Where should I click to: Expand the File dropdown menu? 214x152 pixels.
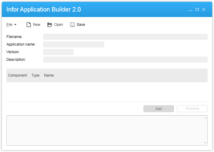click(11, 25)
